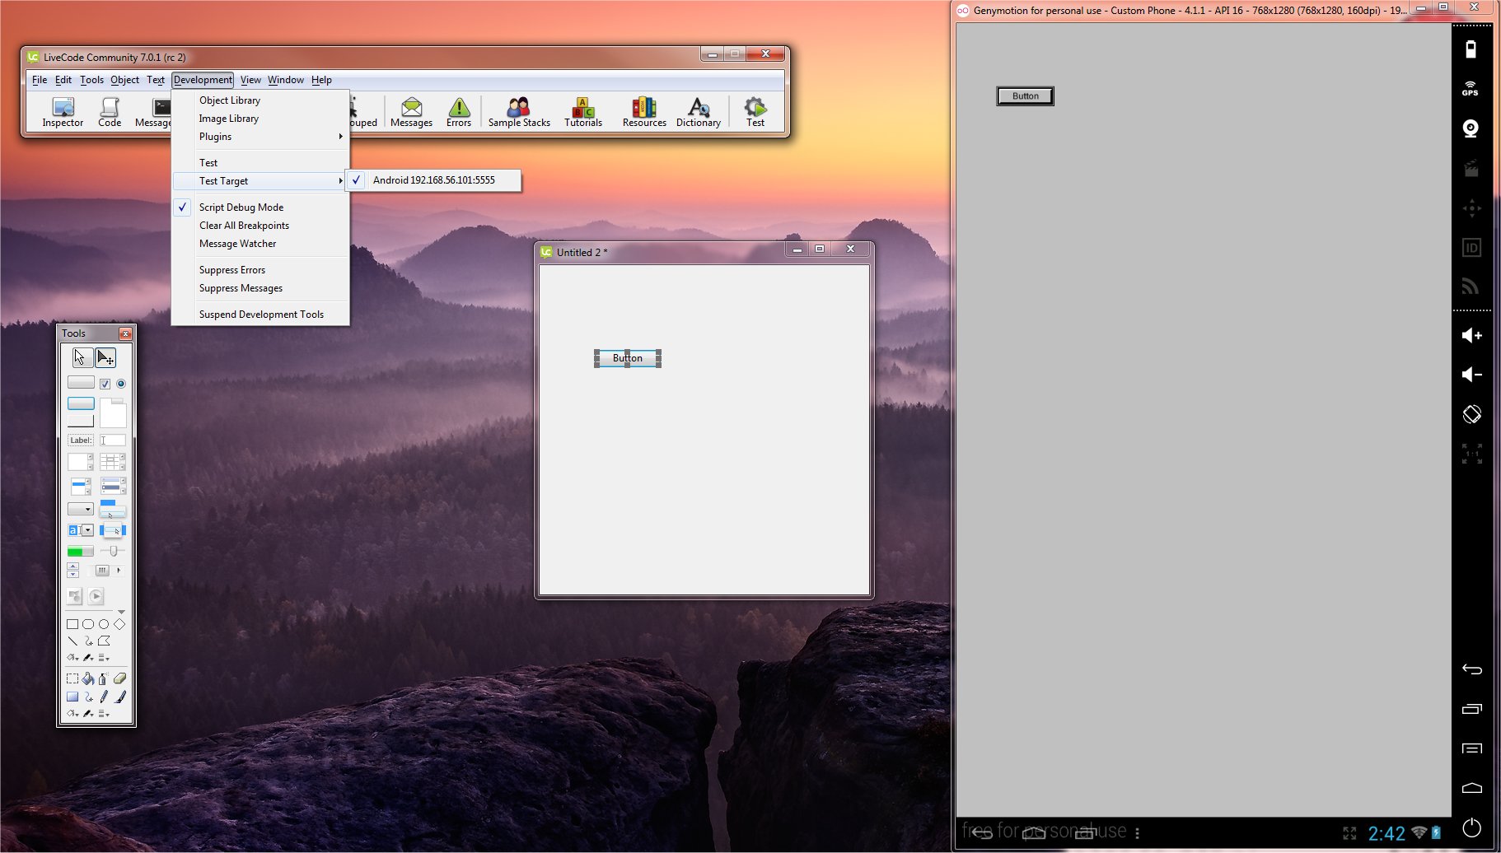
Task: Open the Window menu
Action: click(x=285, y=80)
